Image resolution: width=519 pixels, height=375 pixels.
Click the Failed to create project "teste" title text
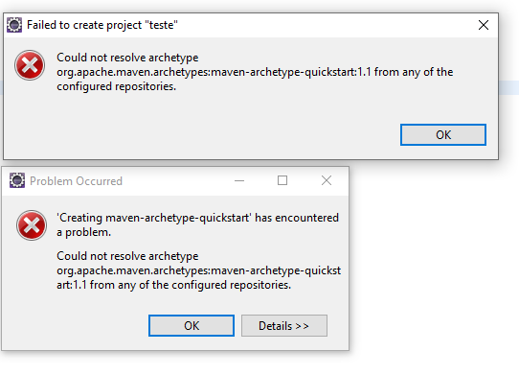tap(102, 25)
